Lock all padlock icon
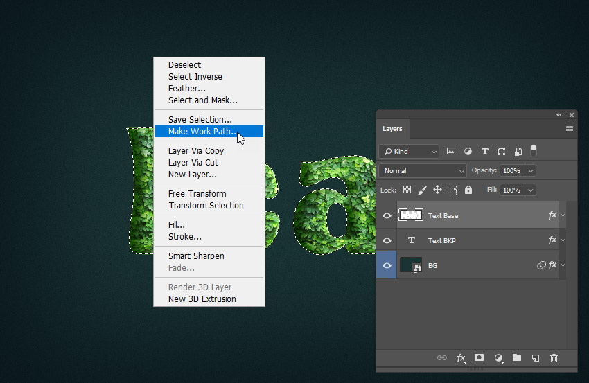This screenshot has height=383, width=589. tap(468, 190)
